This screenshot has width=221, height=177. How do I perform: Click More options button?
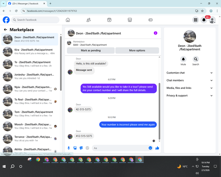(137, 50)
